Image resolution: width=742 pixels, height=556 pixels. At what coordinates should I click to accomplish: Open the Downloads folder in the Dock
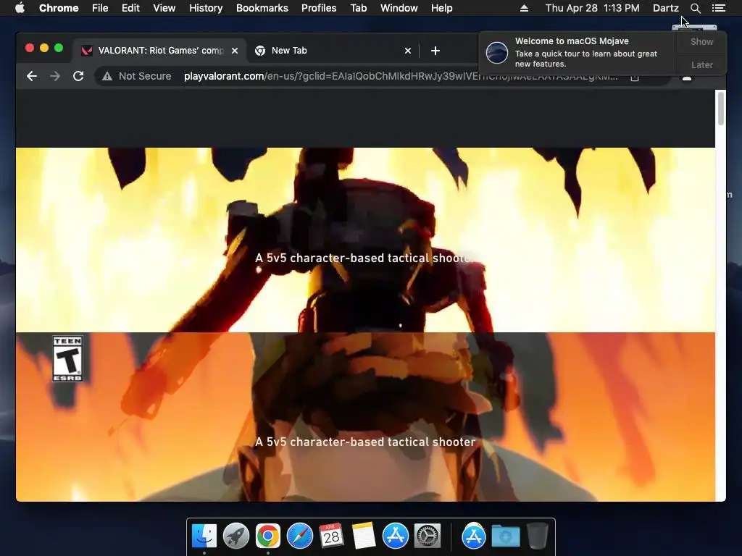[x=505, y=536]
